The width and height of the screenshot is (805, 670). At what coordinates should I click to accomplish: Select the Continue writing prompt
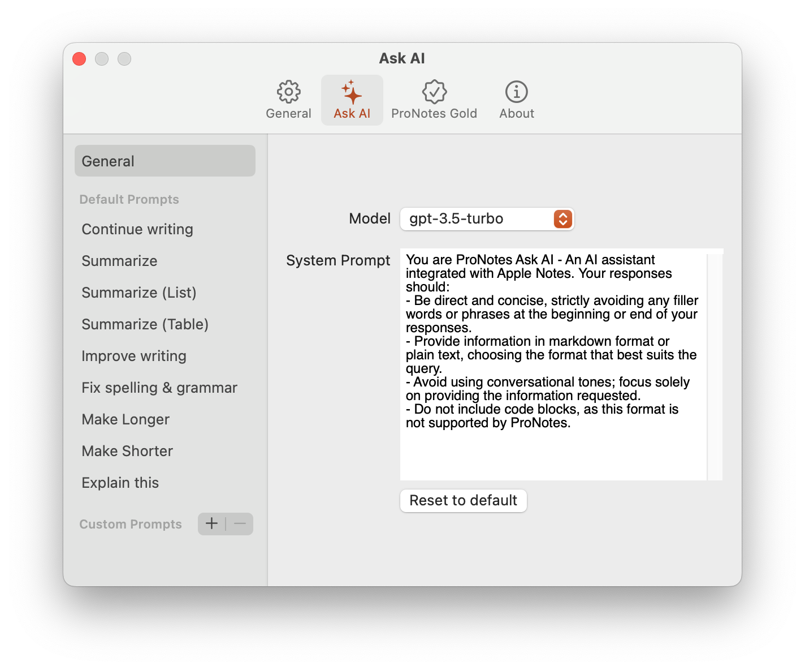point(165,229)
